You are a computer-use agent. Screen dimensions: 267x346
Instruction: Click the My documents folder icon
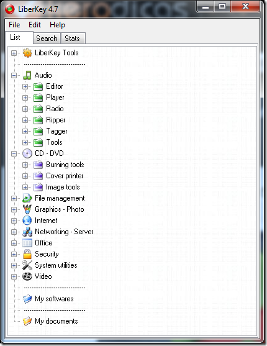27,321
